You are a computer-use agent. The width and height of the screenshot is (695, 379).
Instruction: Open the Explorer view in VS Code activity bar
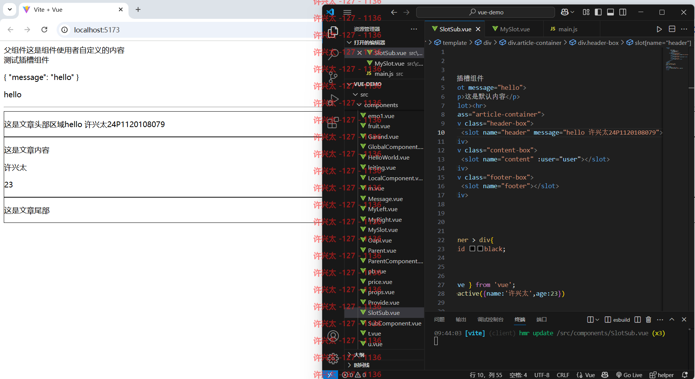pos(333,32)
